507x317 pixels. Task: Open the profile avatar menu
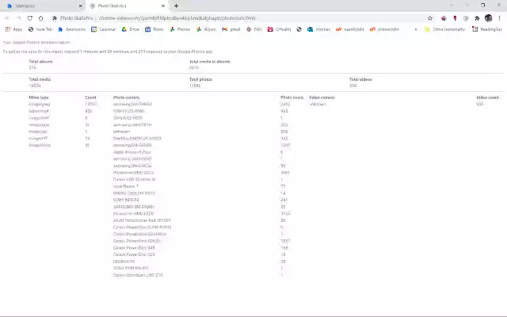pos(488,18)
